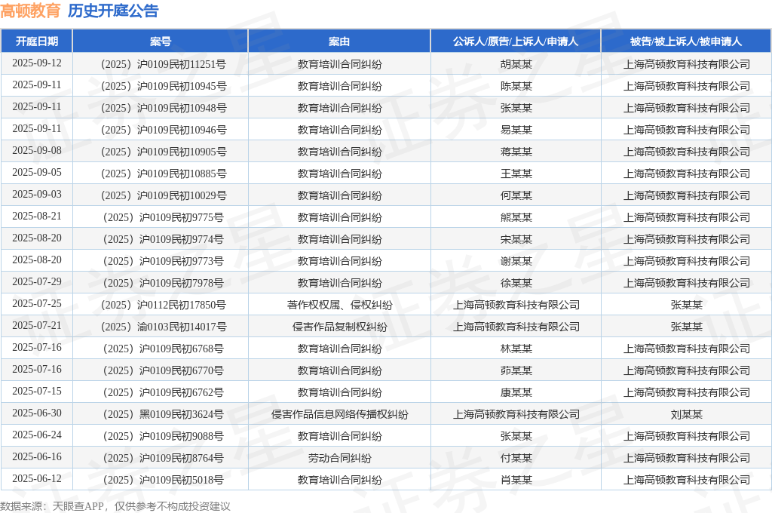Click the plaintiff name 谢某某

[516, 261]
